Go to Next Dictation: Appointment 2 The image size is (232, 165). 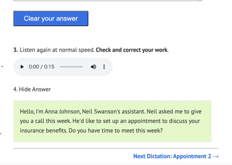click(x=176, y=156)
